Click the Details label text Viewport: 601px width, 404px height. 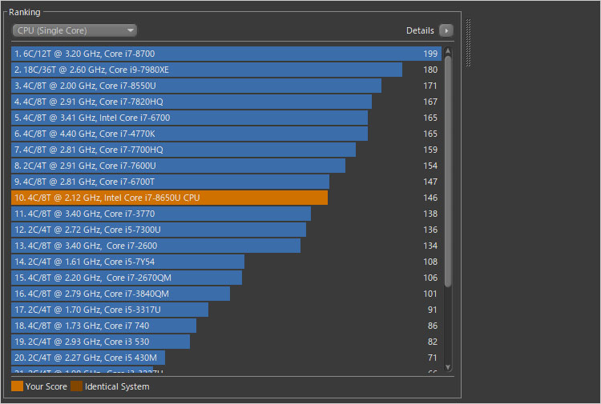click(x=420, y=30)
